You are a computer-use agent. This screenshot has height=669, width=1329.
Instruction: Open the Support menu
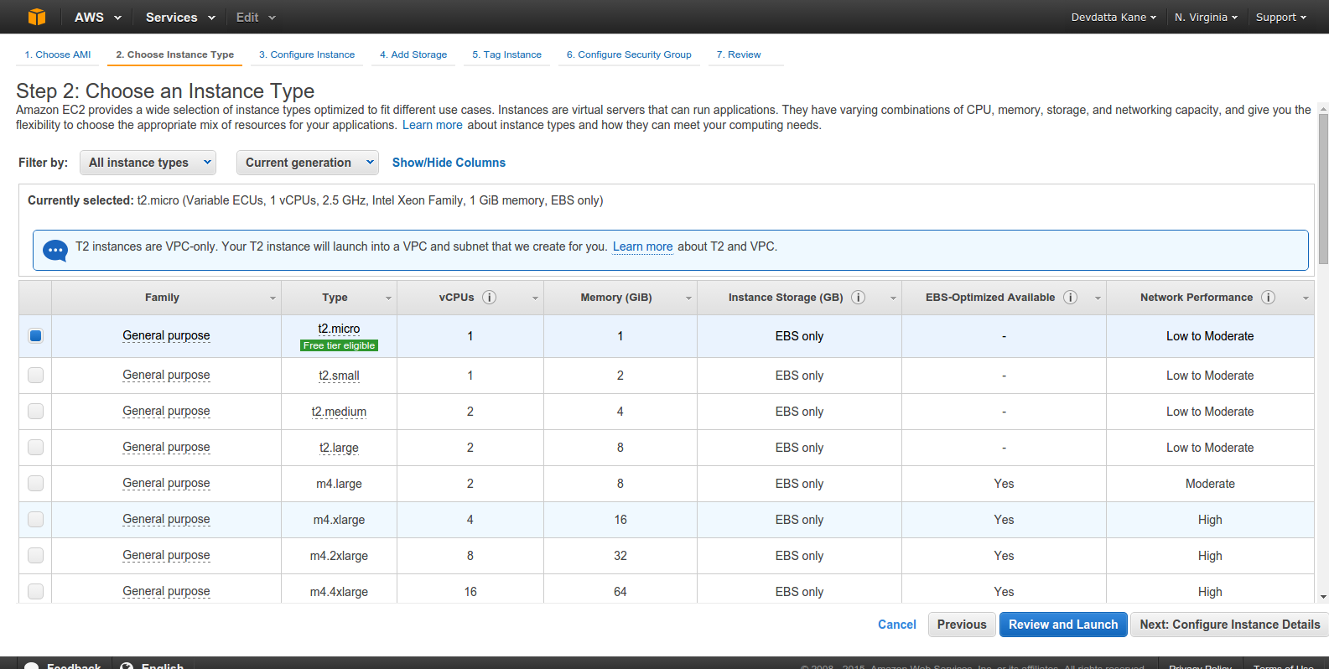(x=1280, y=17)
